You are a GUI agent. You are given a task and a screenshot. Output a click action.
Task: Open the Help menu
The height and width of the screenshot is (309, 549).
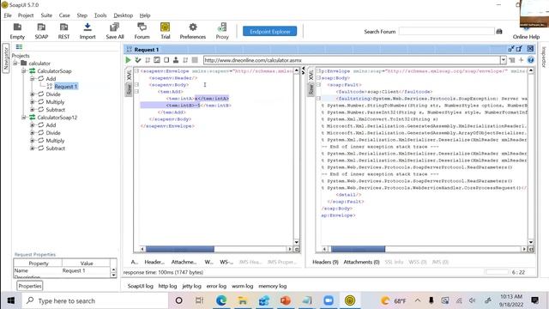pos(145,15)
